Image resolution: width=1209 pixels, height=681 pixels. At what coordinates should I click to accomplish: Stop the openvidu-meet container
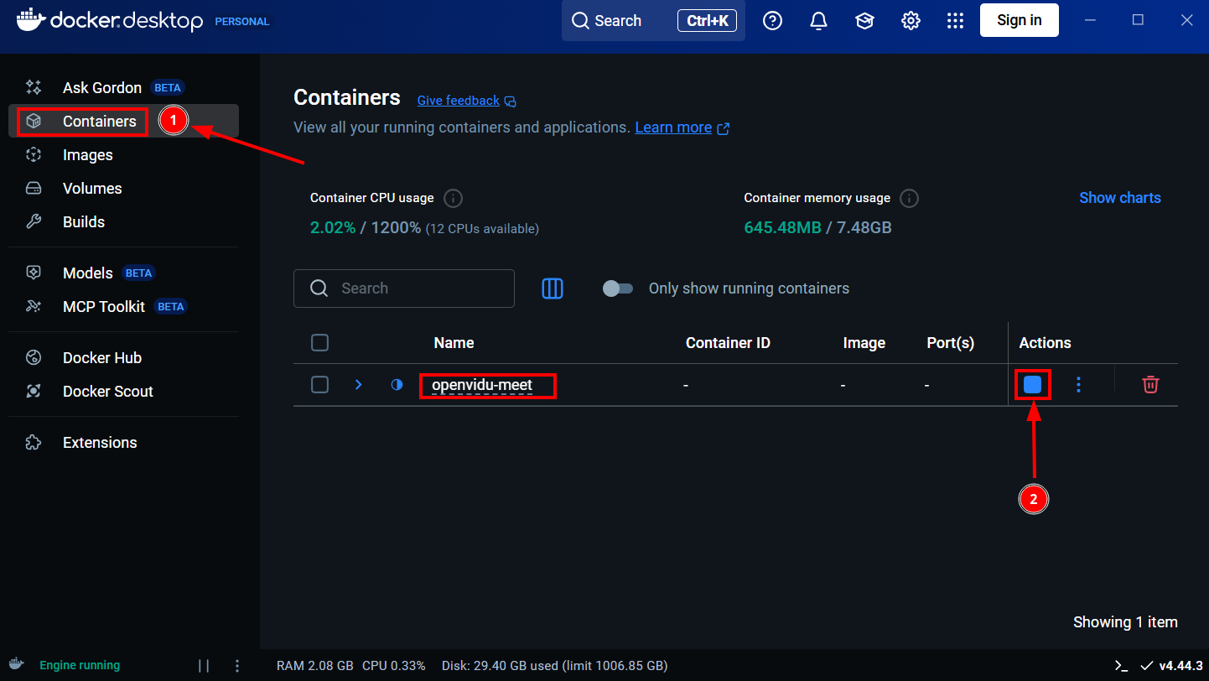(1032, 385)
